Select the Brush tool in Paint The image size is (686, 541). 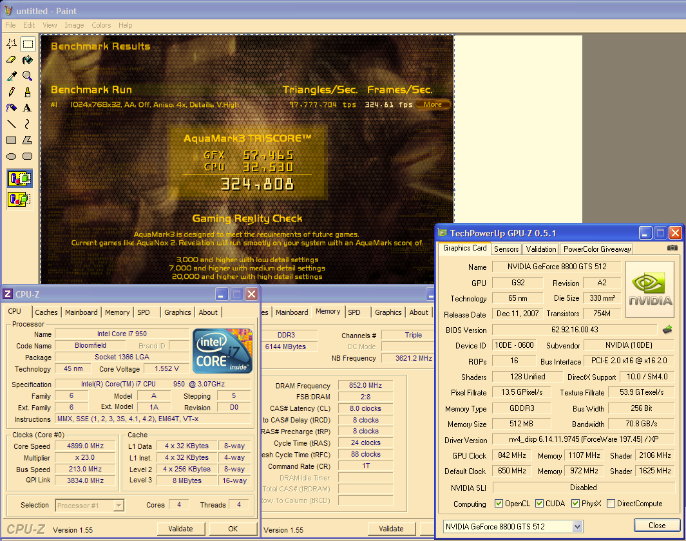(28, 92)
